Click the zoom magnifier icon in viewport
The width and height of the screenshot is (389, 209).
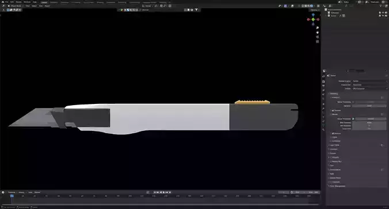click(x=317, y=28)
